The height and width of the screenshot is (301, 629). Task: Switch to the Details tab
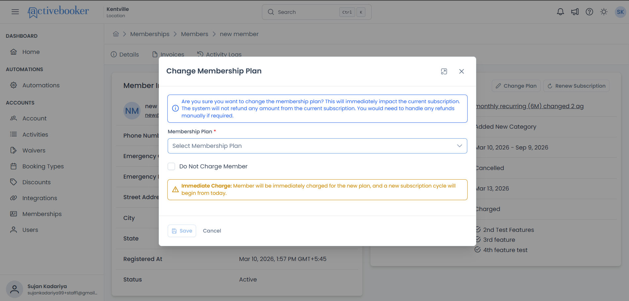point(125,55)
